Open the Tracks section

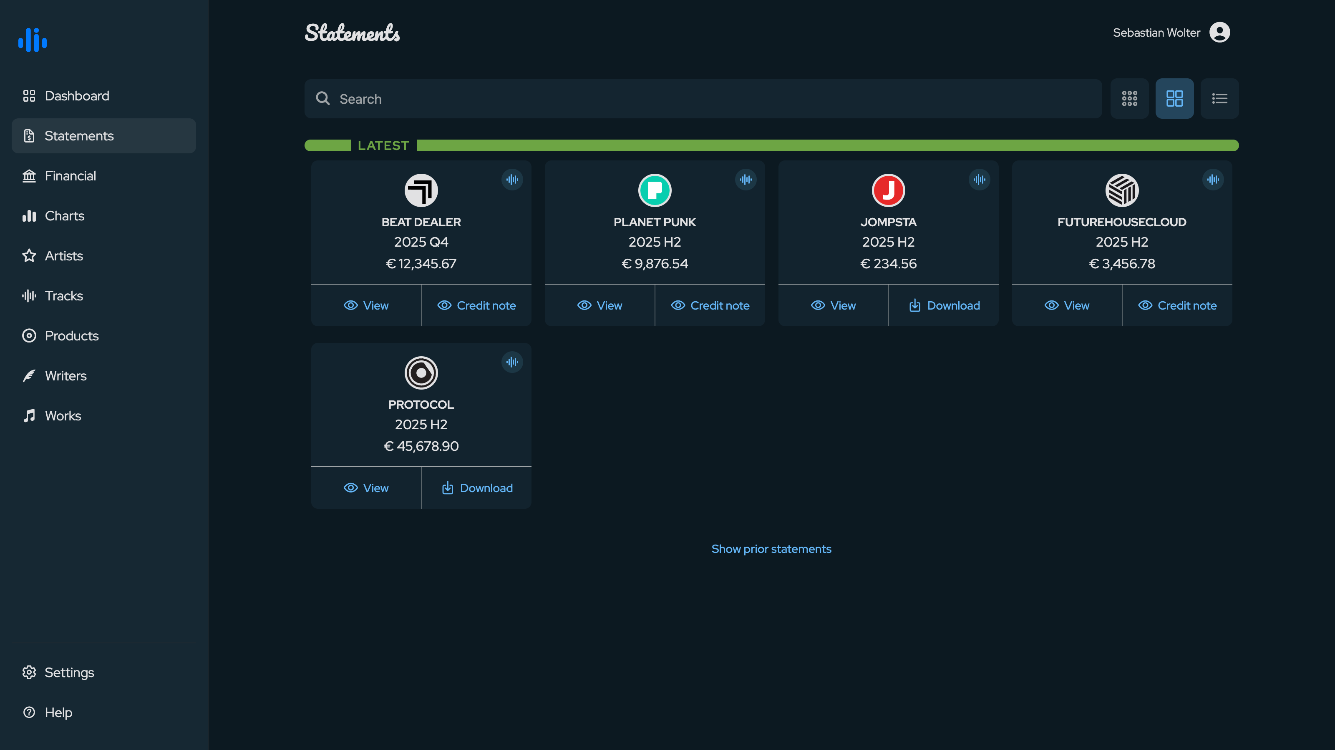pyautogui.click(x=103, y=295)
